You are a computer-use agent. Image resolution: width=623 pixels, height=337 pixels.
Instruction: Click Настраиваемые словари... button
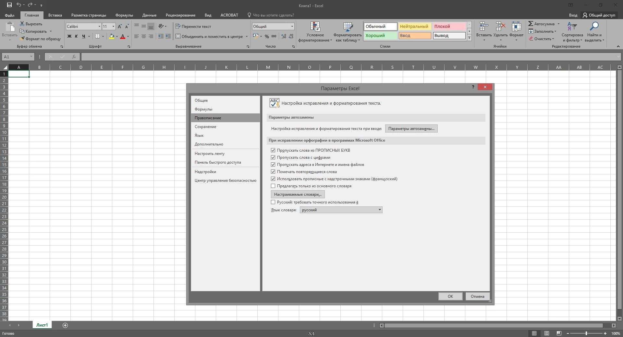pyautogui.click(x=298, y=194)
